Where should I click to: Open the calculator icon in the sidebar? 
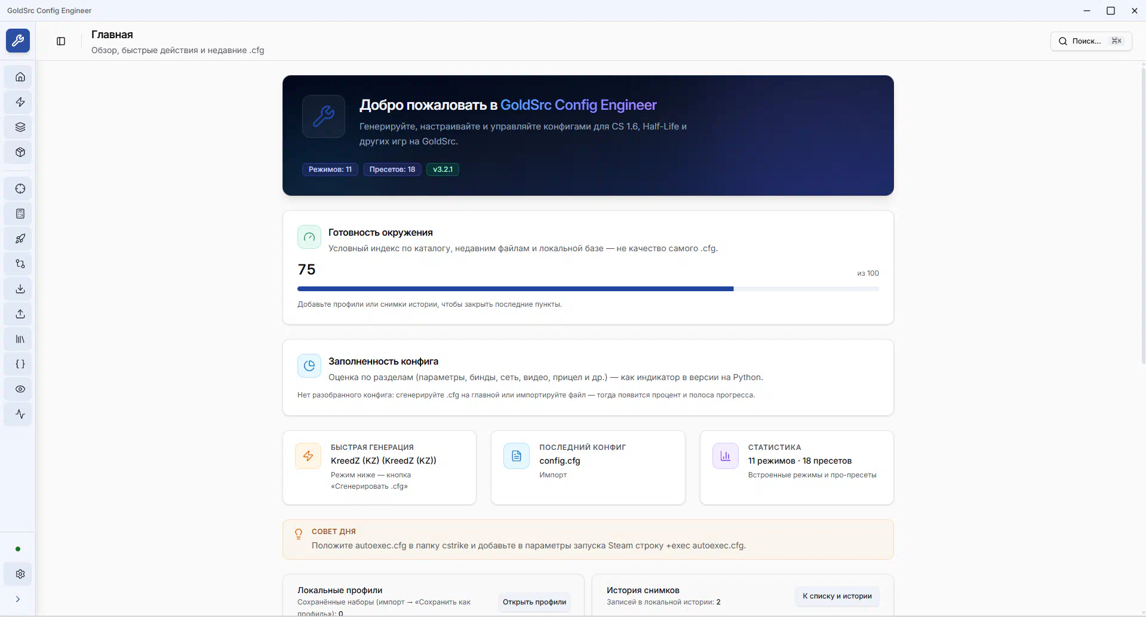(20, 214)
